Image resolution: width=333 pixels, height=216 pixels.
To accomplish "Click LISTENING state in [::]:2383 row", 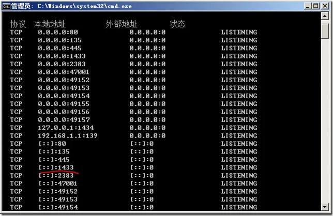I will [239, 176].
